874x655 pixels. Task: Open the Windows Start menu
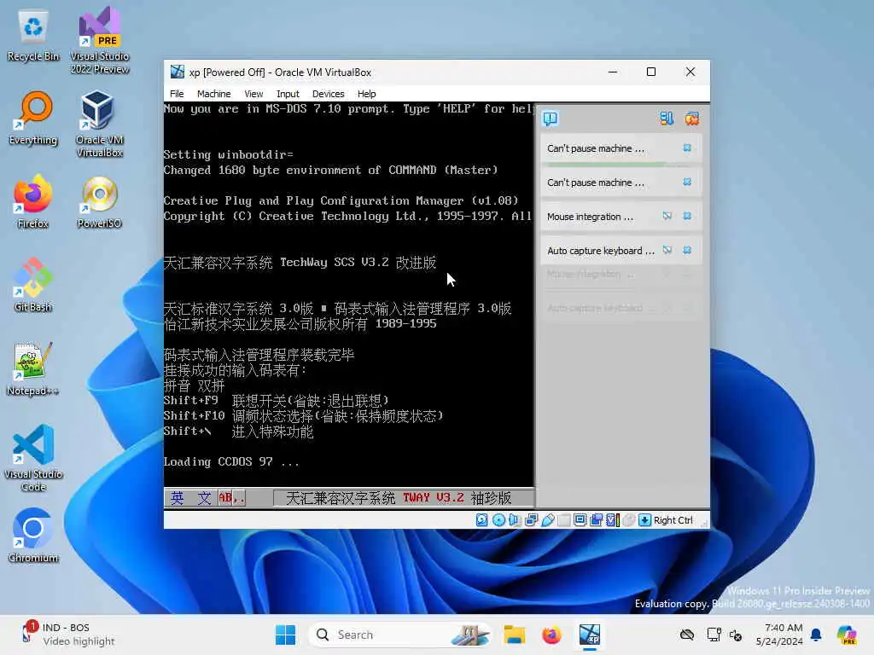285,635
